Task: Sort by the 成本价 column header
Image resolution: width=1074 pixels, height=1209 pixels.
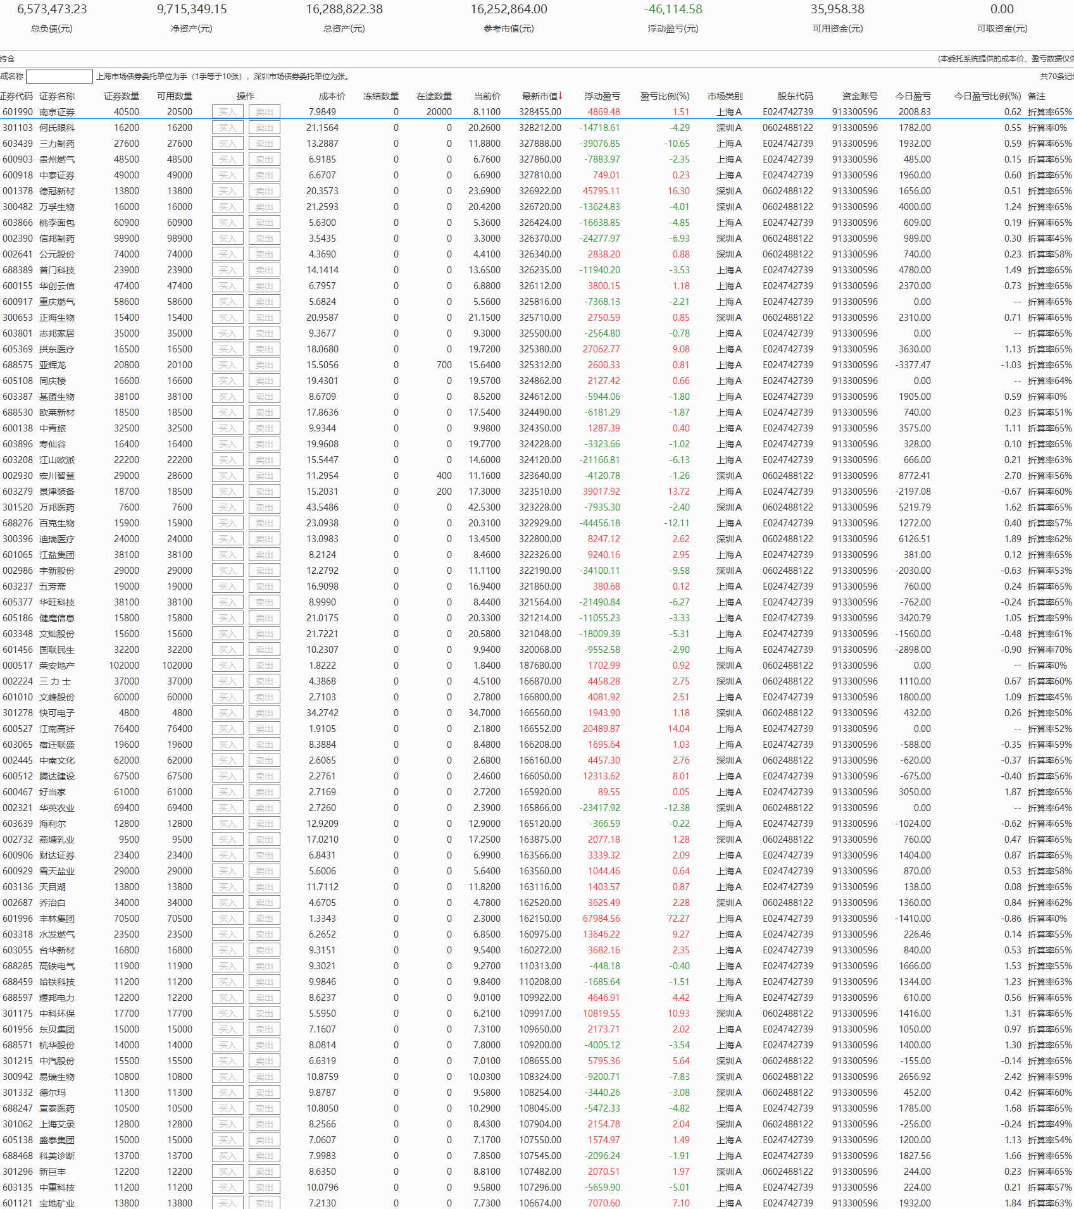Action: click(x=332, y=96)
